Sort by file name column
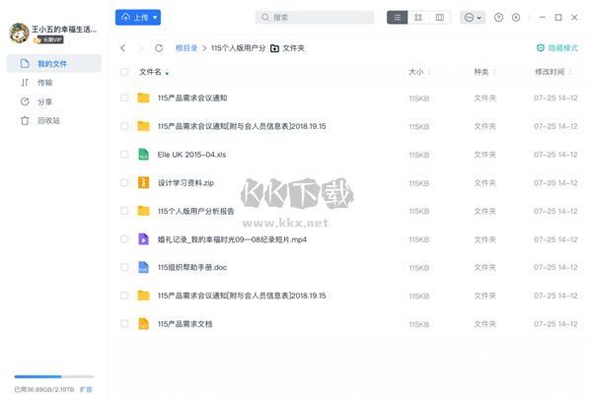Screen dimensions: 592x400 tap(154, 72)
